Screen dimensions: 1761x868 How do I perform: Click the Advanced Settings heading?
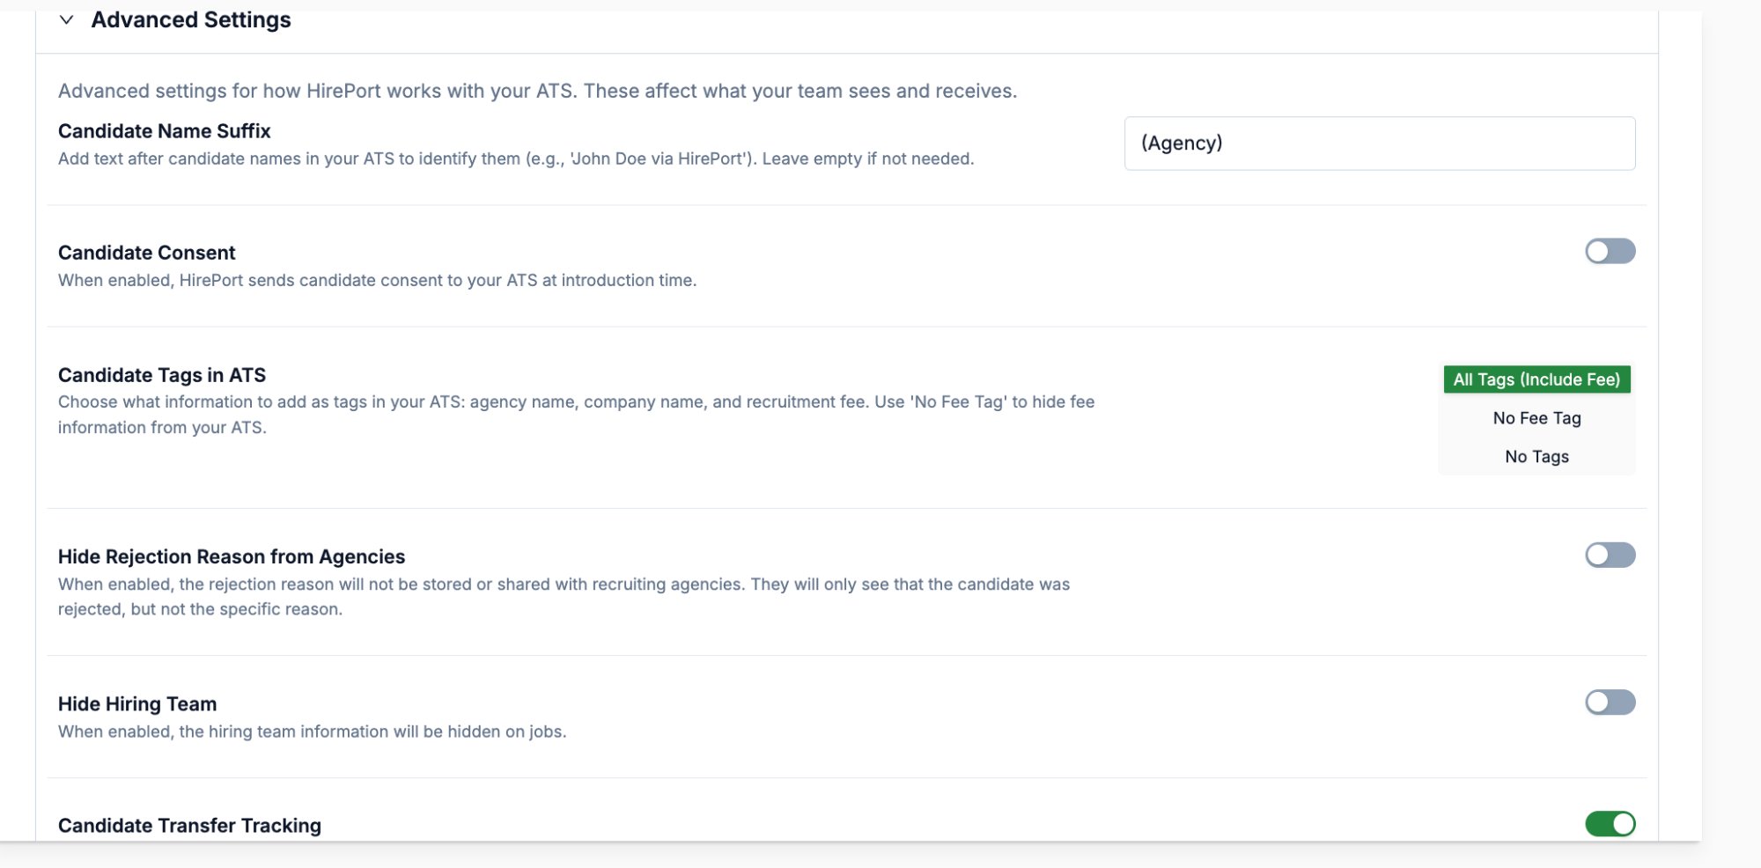[191, 19]
